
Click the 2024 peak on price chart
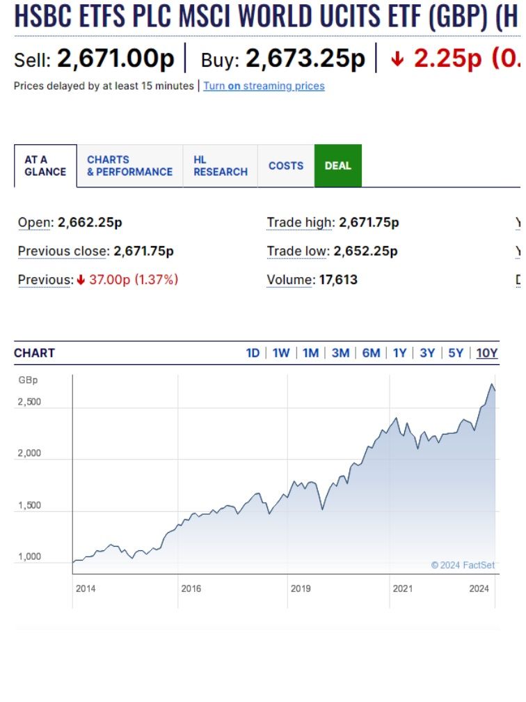tap(492, 384)
